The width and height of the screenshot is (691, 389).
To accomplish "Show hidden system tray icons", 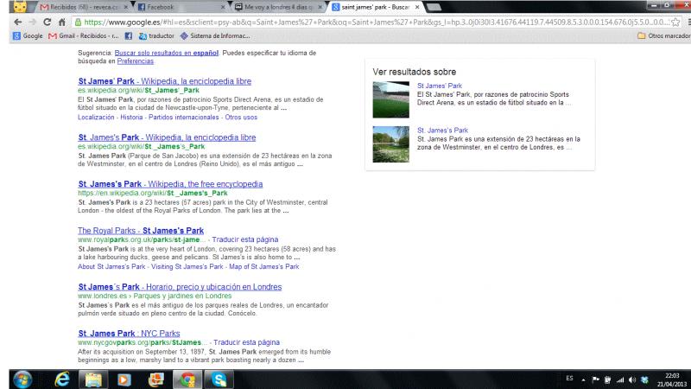I will tap(583, 379).
